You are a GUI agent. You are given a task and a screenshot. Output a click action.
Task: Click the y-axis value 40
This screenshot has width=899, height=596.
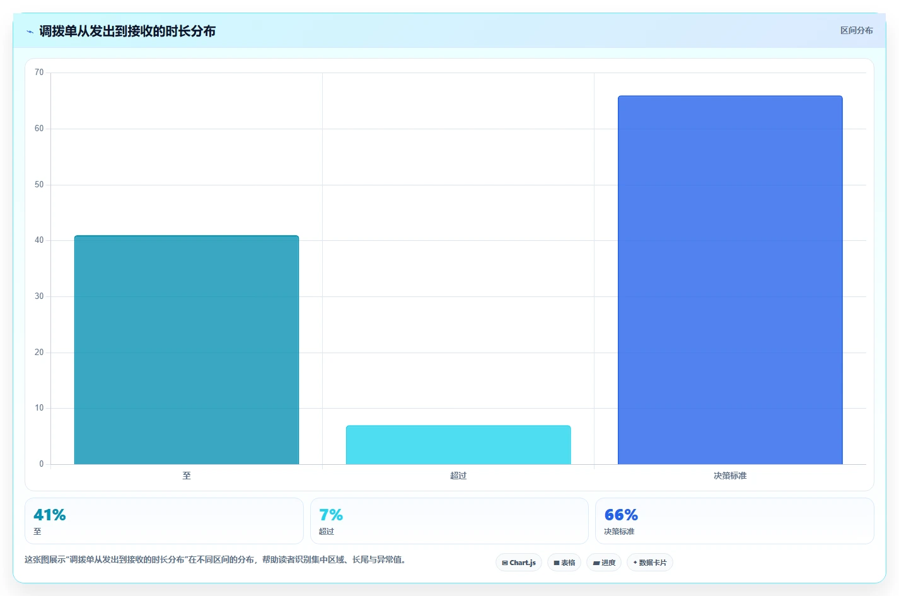pyautogui.click(x=39, y=240)
